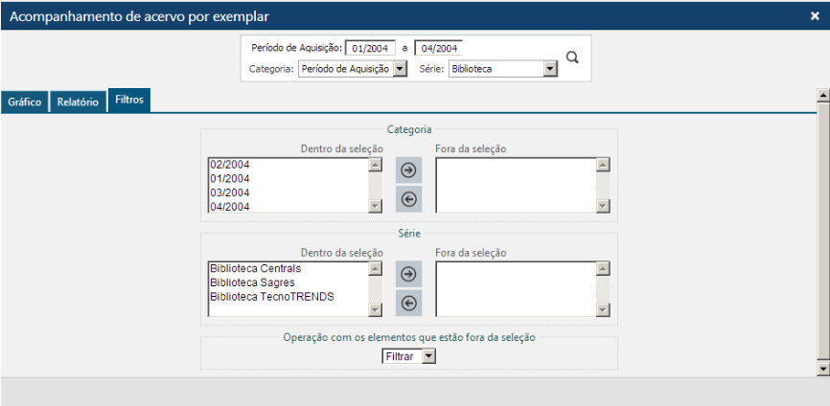Expand the Filtrar operation dropdown
830x406 pixels.
point(408,356)
